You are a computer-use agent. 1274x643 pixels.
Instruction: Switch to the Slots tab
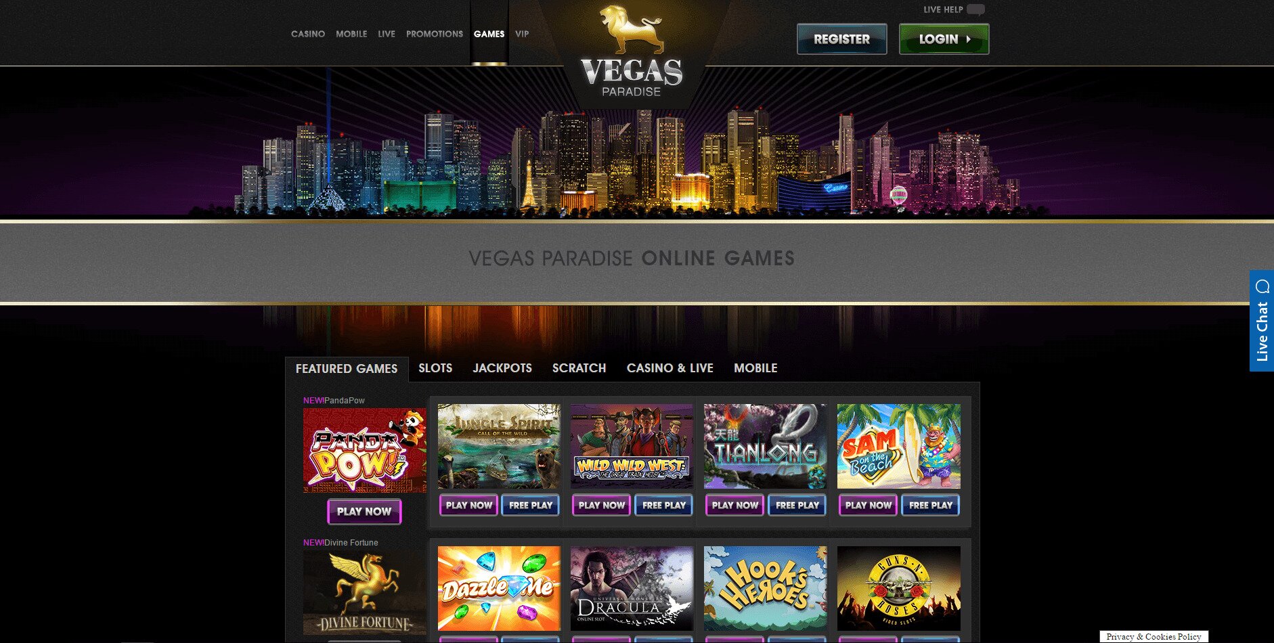point(435,368)
